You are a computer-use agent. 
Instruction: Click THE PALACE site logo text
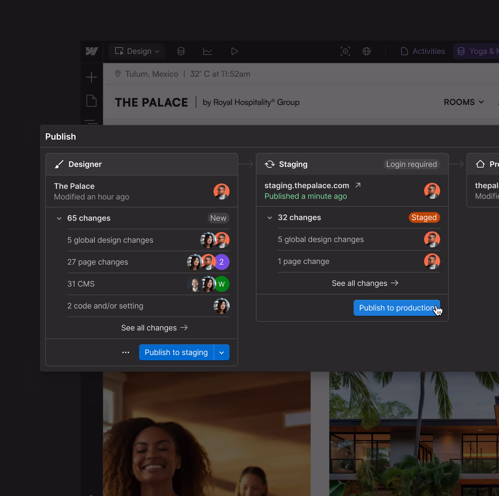(151, 102)
